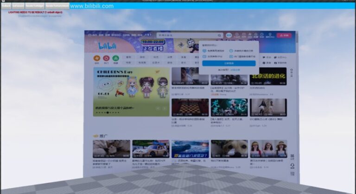Image resolution: width=356 pixels, height=194 pixels.
Task: Click the bilibili logo on the banner
Action: click(107, 46)
